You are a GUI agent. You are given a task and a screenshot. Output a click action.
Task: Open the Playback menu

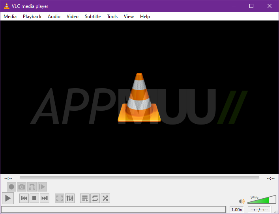[32, 17]
